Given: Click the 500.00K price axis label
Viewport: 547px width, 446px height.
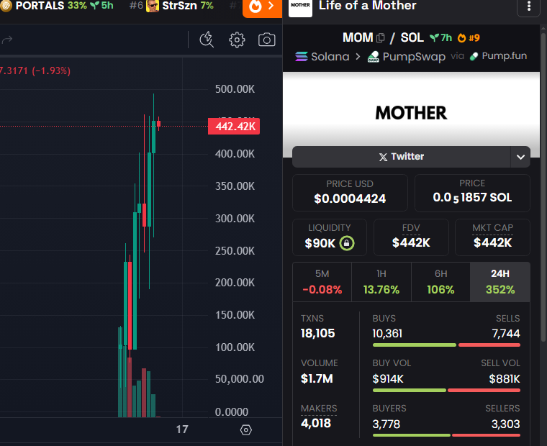Looking at the screenshot, I should coord(235,89).
